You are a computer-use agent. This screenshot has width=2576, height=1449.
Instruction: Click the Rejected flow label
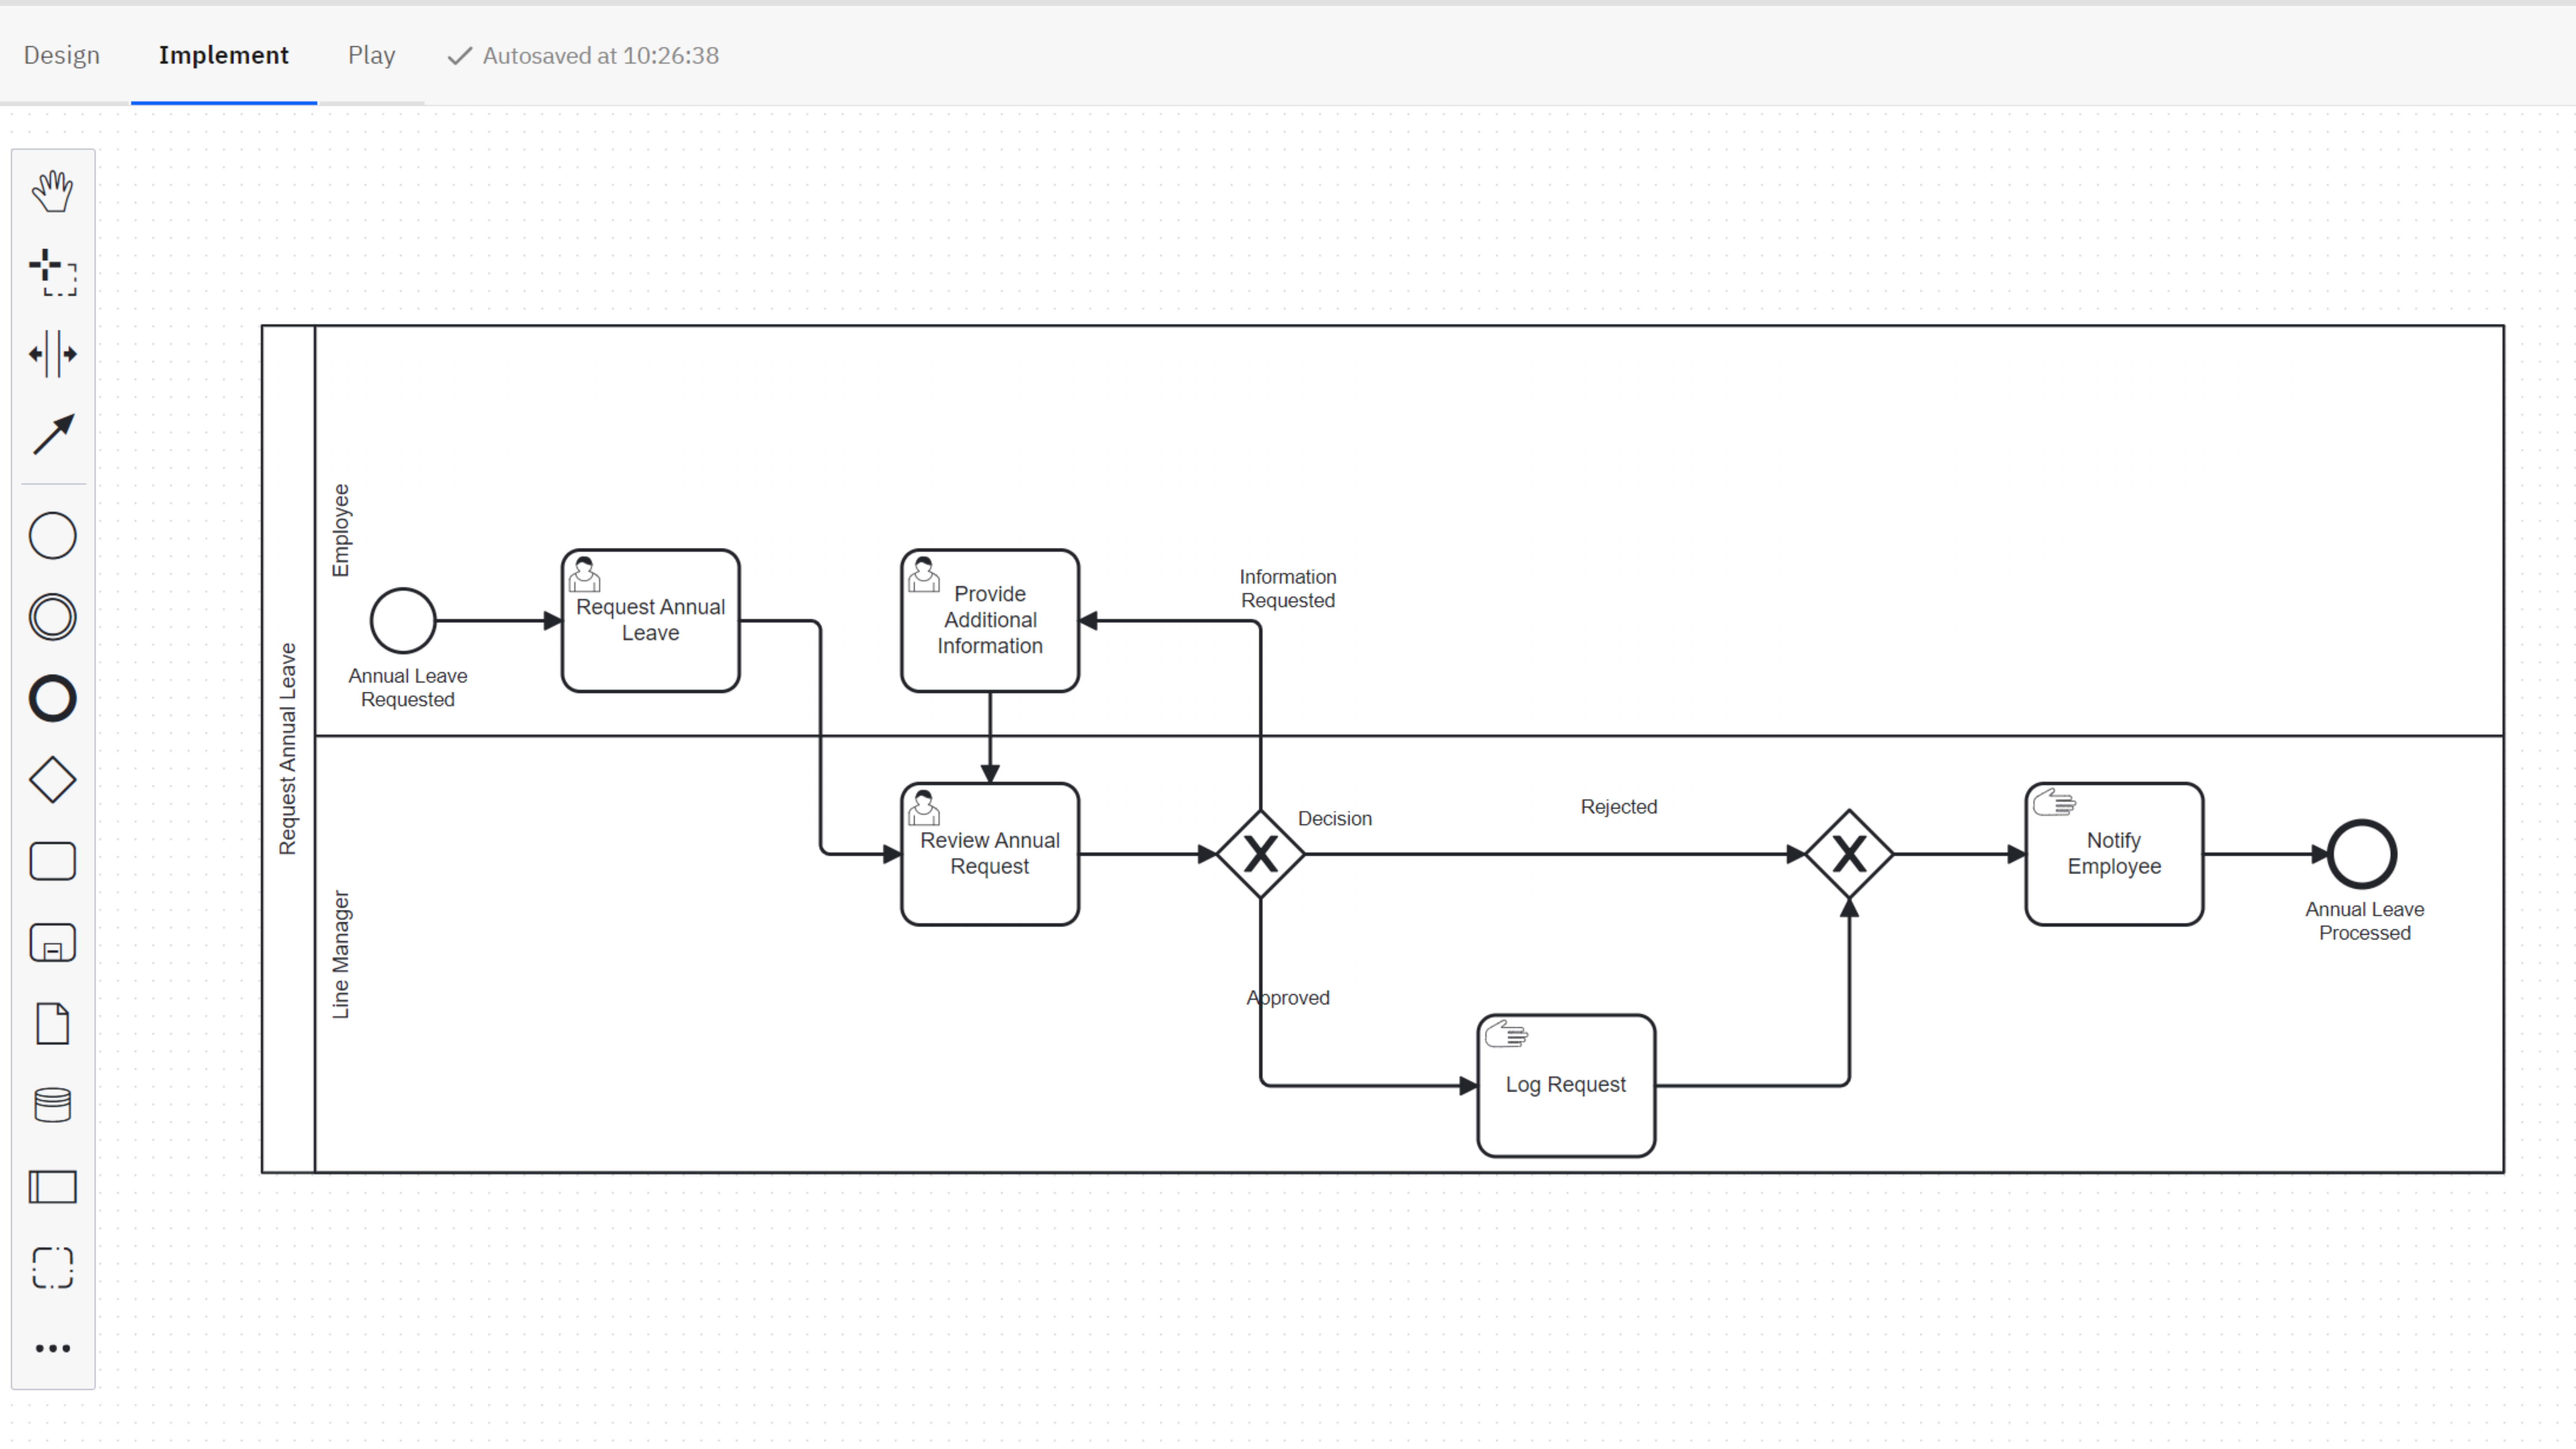click(x=1619, y=807)
